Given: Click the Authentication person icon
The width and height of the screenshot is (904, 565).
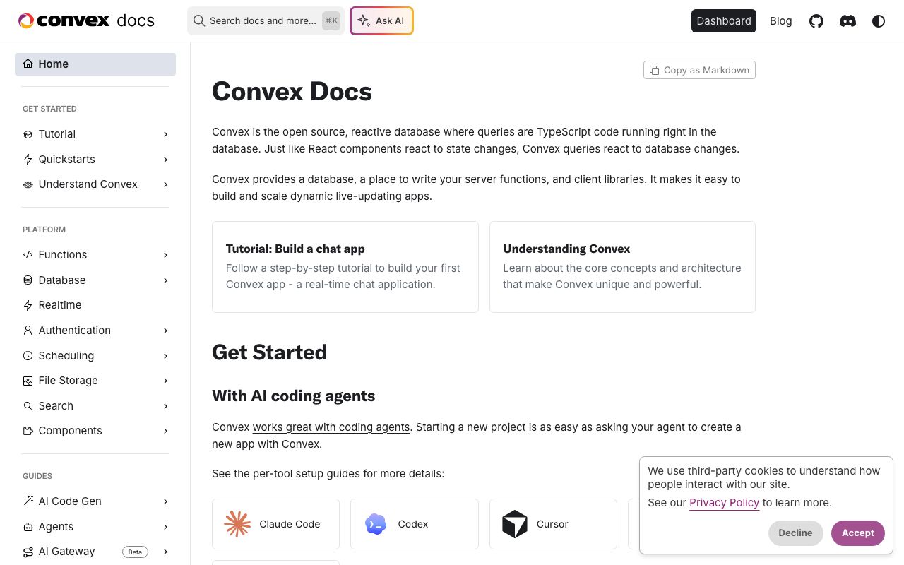Looking at the screenshot, I should (28, 331).
